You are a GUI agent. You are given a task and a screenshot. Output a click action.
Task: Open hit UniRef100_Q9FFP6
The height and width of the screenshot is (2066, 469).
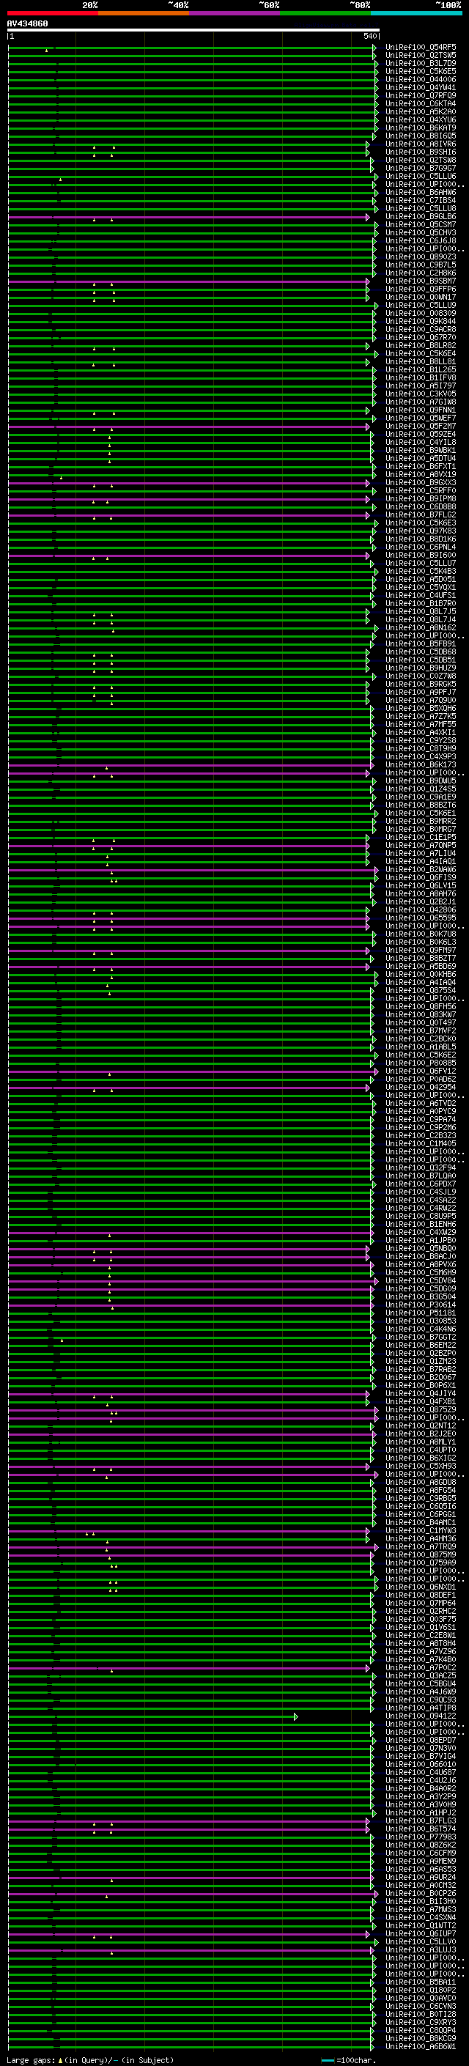[421, 289]
